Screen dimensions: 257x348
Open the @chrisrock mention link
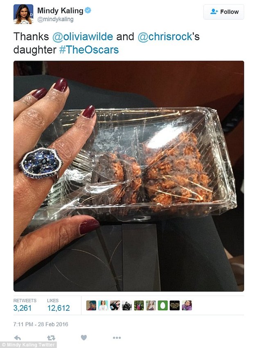coord(165,36)
